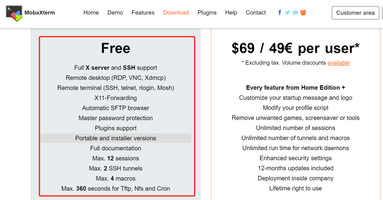Follow the volume discounts available link
The height and width of the screenshot is (200, 383).
pos(338,63)
